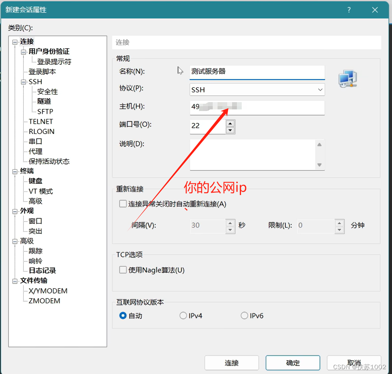Screen dimensions: 392x374
Task: Select ZMODEM in the tree
Action: click(44, 301)
